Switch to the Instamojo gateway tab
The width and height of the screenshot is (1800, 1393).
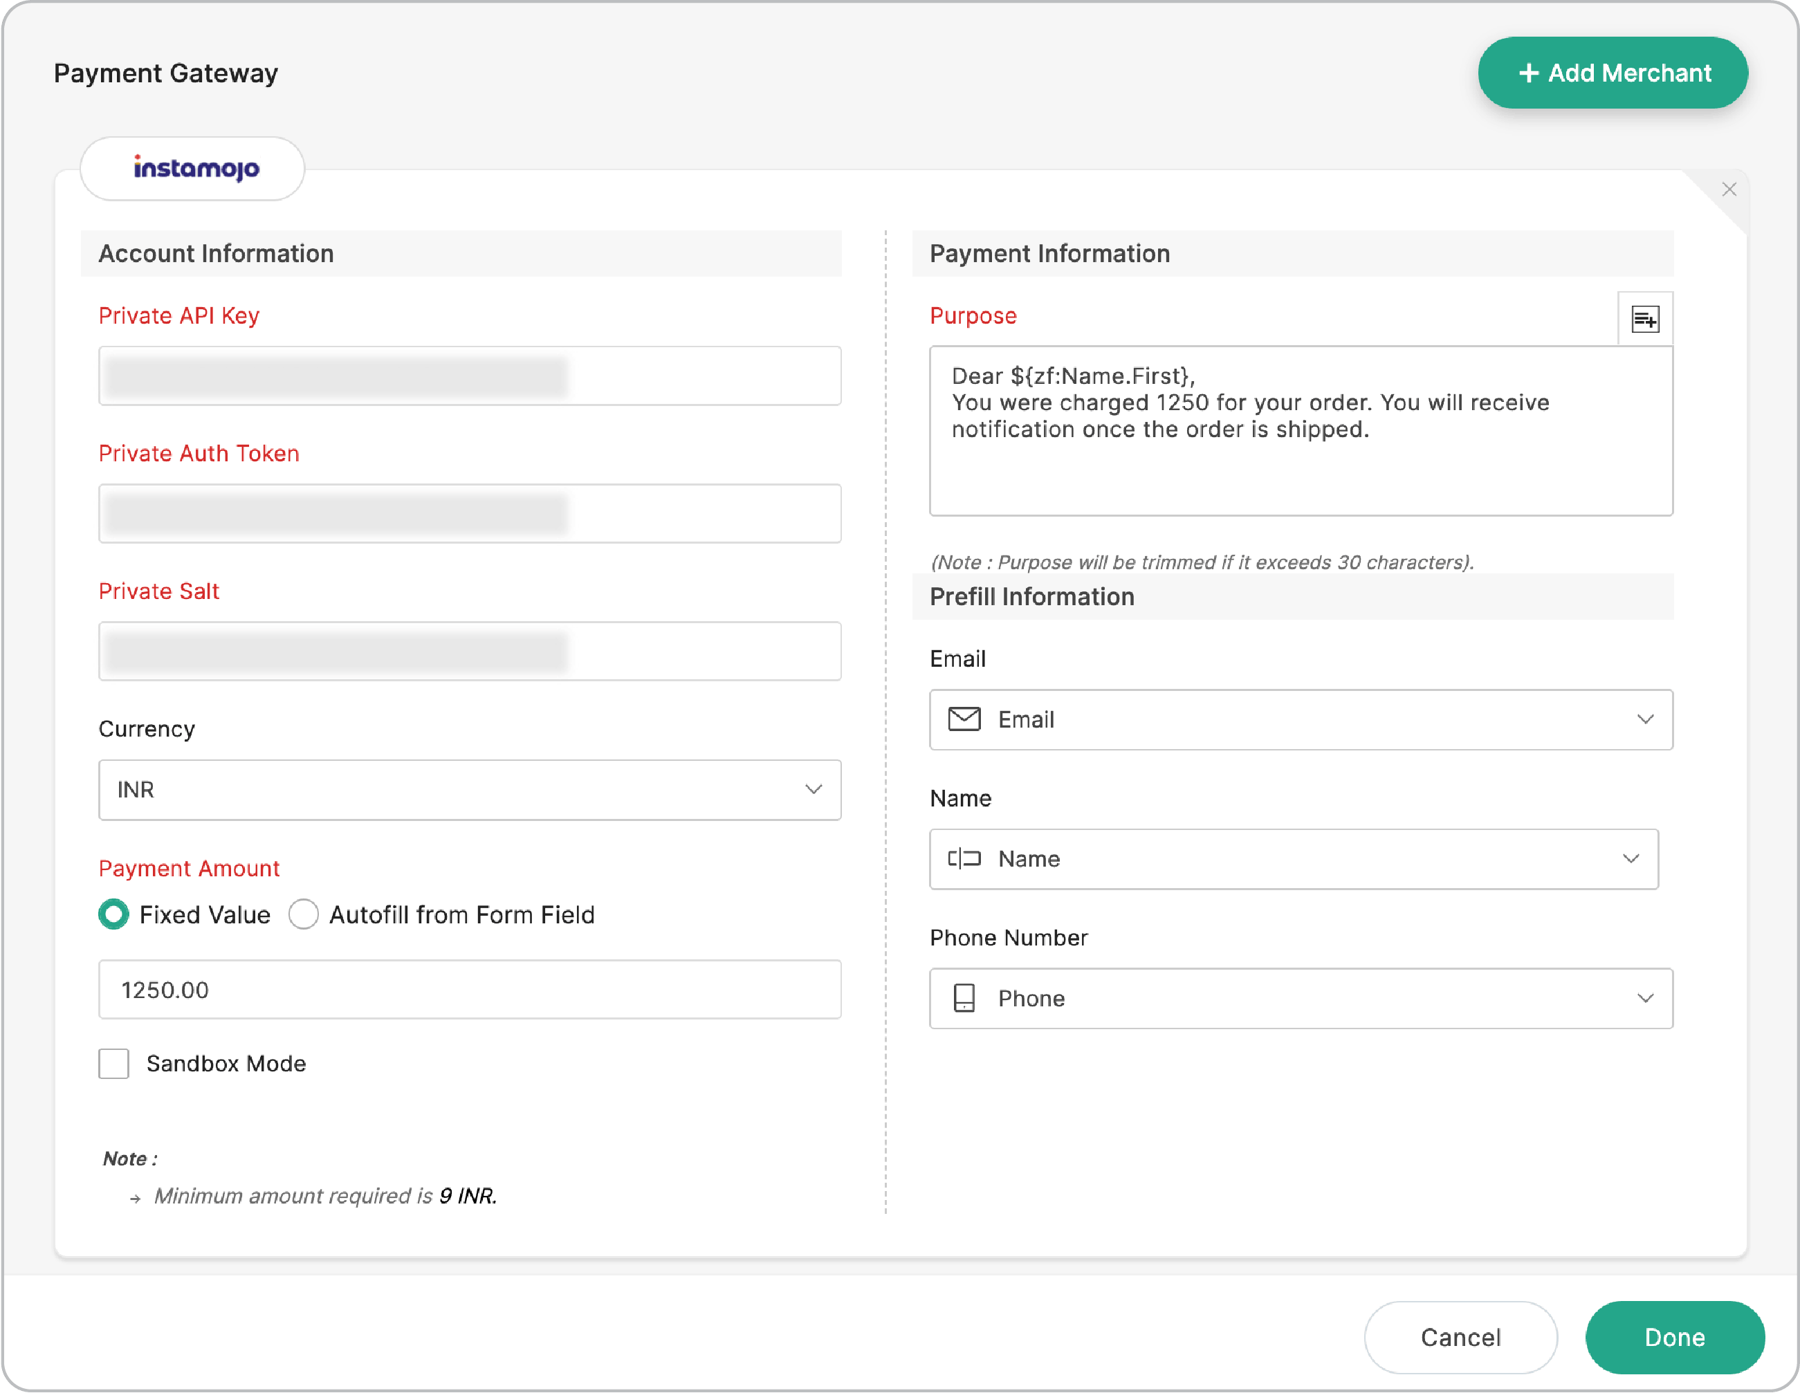click(x=192, y=168)
